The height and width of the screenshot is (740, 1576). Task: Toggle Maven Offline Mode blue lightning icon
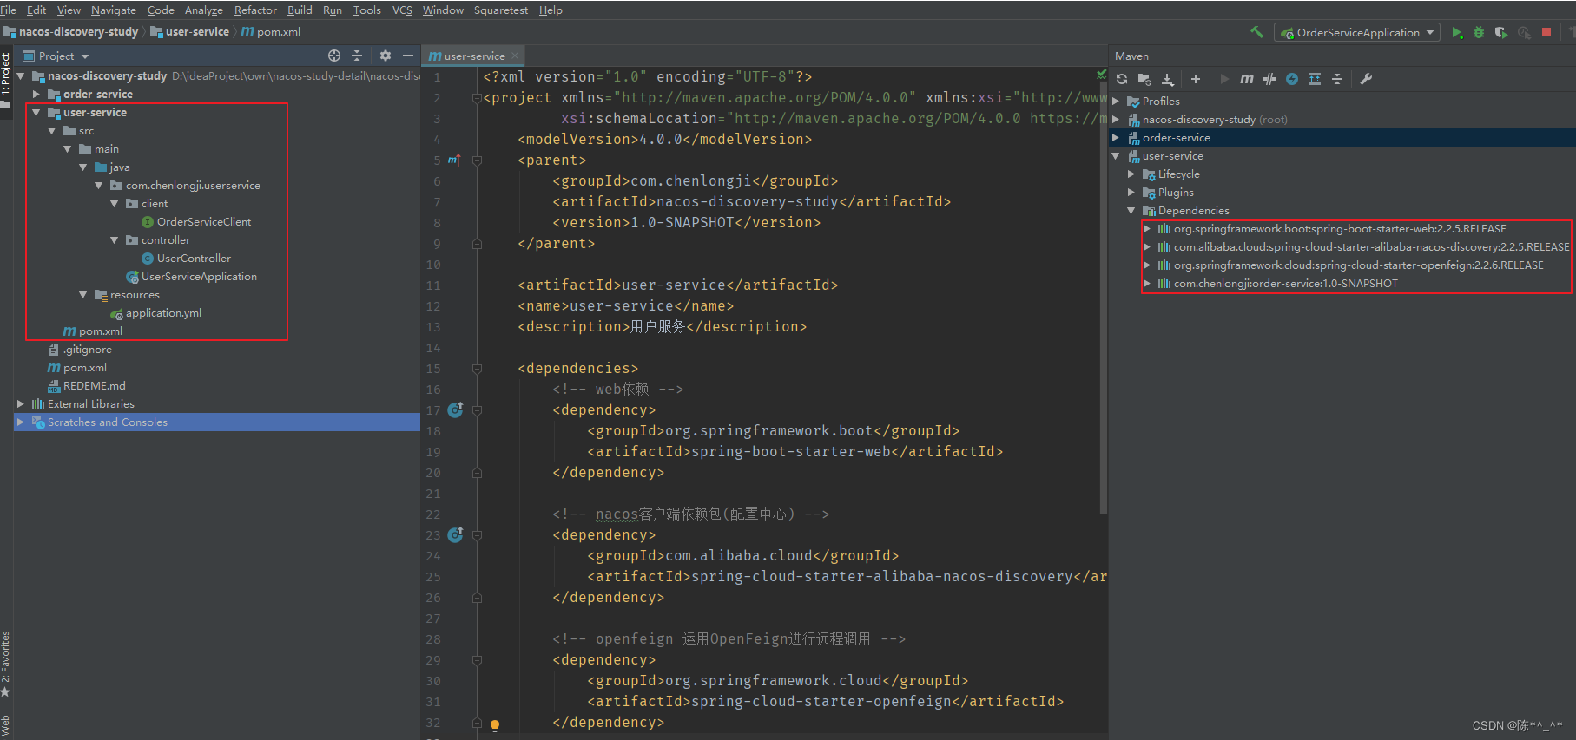pos(1292,79)
